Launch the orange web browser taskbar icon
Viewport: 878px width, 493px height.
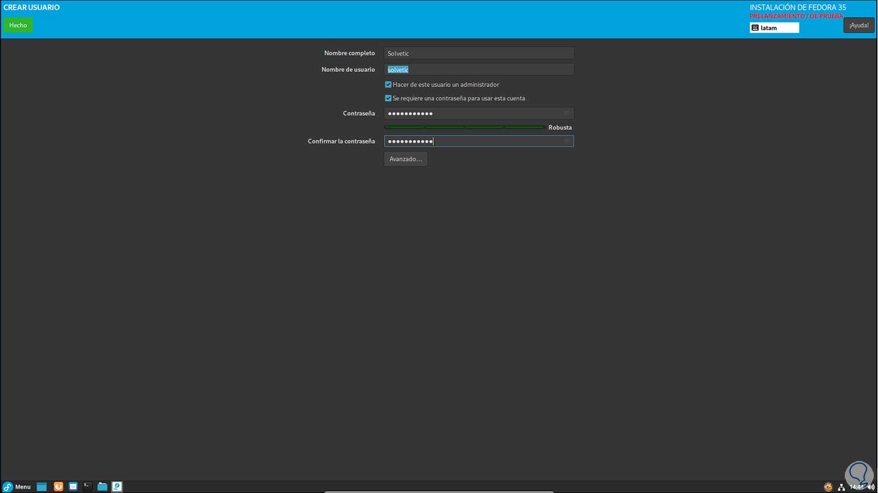point(58,487)
